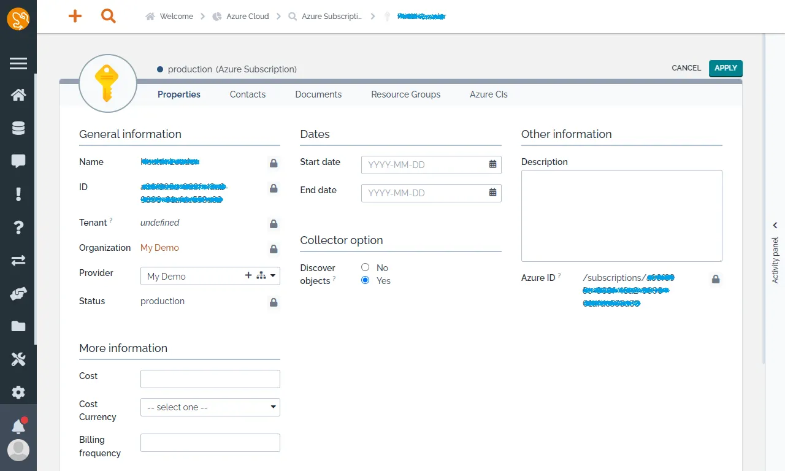Click the lock icon beside the Name field
Viewport: 785px width, 471px height.
coord(274,163)
